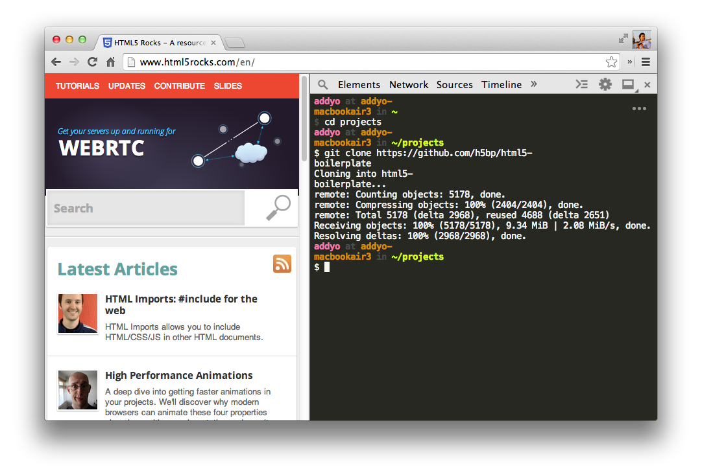Open the TUTORIALS navigation link
Viewport: 713px width, 469px height.
coord(77,86)
